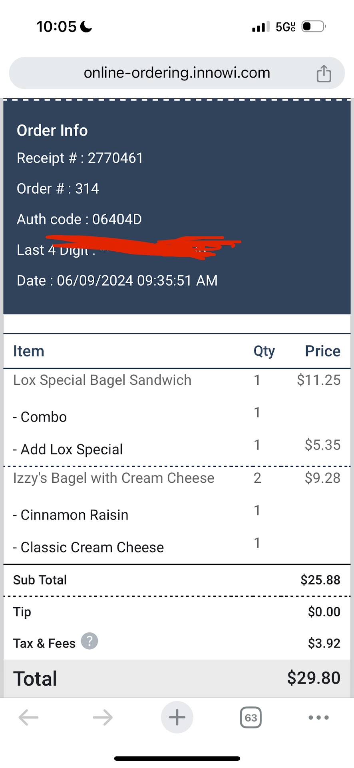354x768 pixels.
Task: Tap the Cinnamon Raisin option line
Action: tap(71, 515)
